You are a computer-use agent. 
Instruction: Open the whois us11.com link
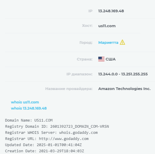coord(25,102)
